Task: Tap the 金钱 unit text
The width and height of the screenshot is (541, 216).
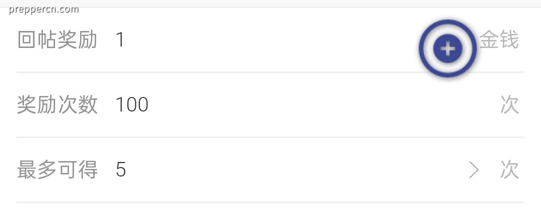Action: [499, 39]
